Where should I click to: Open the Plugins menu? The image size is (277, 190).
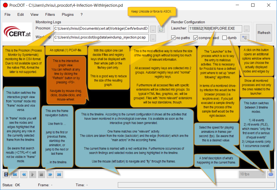pos(68,14)
